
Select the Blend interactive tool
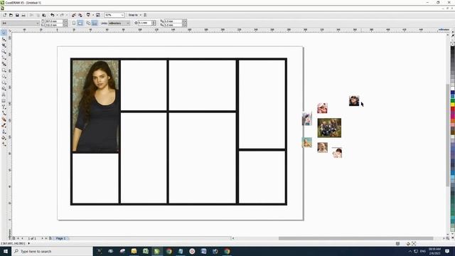4,119
